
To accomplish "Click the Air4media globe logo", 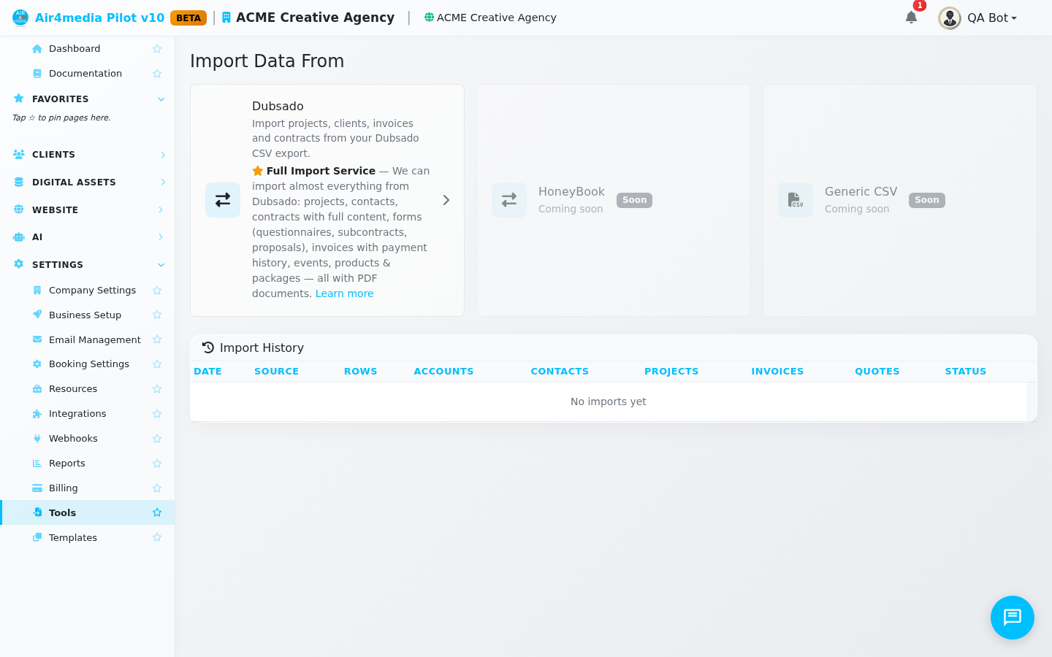I will pyautogui.click(x=20, y=18).
